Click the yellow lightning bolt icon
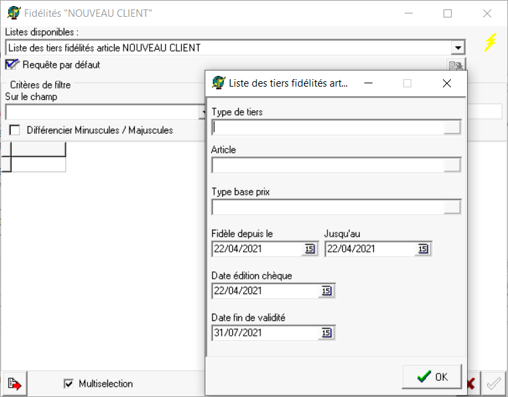 [491, 42]
